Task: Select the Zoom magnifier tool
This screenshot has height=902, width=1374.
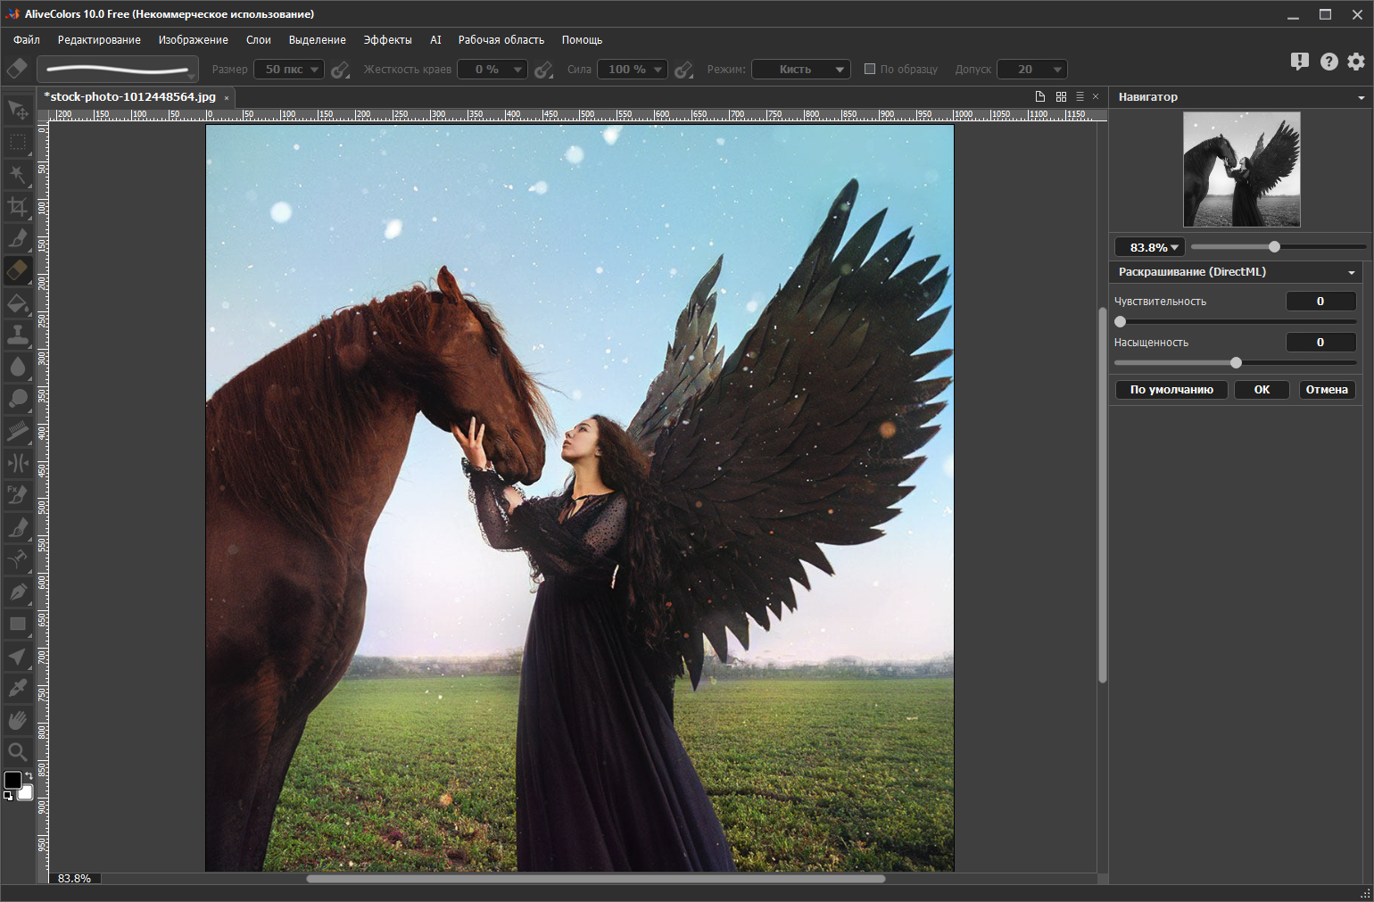Action: click(x=17, y=752)
